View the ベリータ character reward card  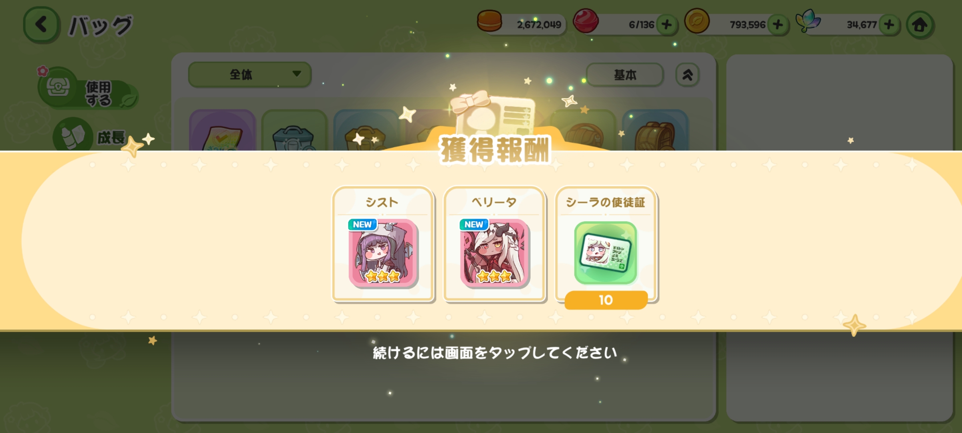[x=494, y=244]
